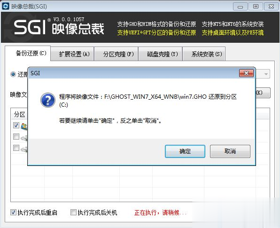Click the V3.0.0.1057 version text
Viewport: 280px width, 228px height.
click(x=69, y=19)
